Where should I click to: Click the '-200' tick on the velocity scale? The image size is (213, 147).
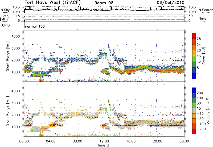201,129
